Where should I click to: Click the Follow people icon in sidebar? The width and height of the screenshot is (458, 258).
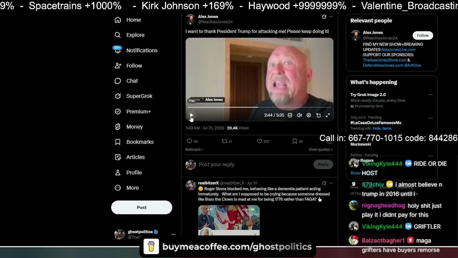(118, 66)
